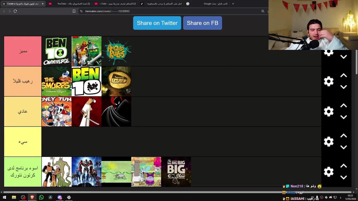Move the bottom green tier row up
358x201 pixels.
344,166
